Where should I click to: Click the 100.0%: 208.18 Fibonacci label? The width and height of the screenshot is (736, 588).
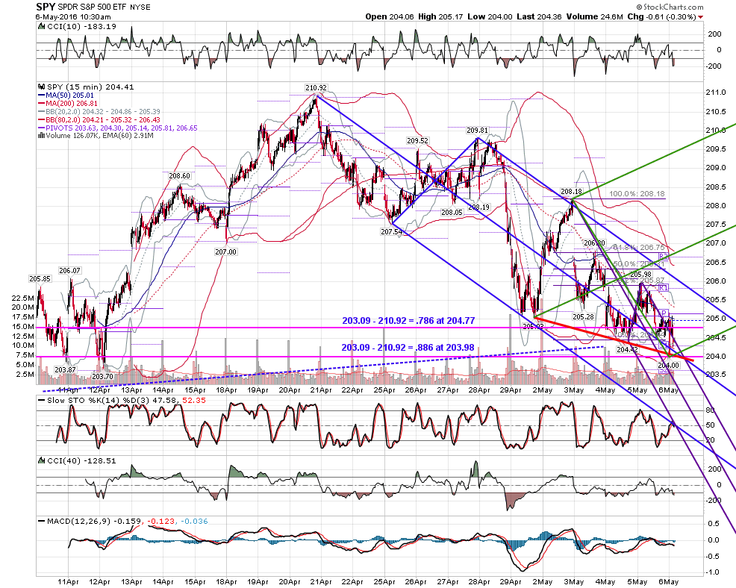[637, 193]
